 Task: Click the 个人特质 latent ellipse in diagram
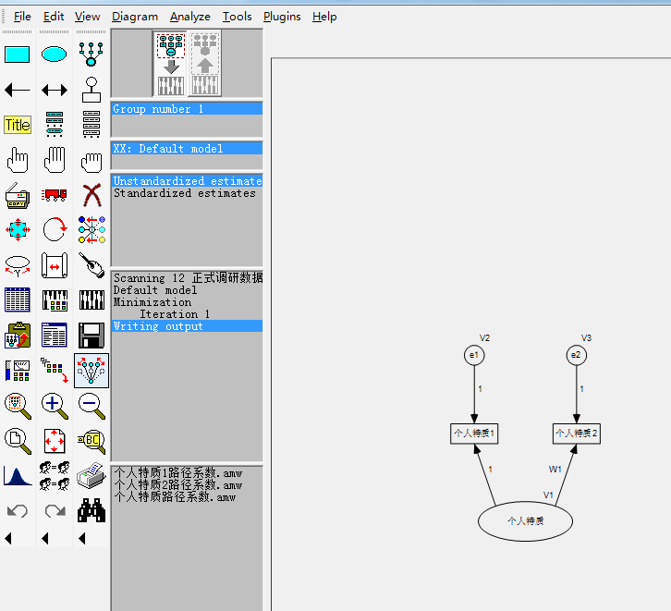pyautogui.click(x=525, y=521)
